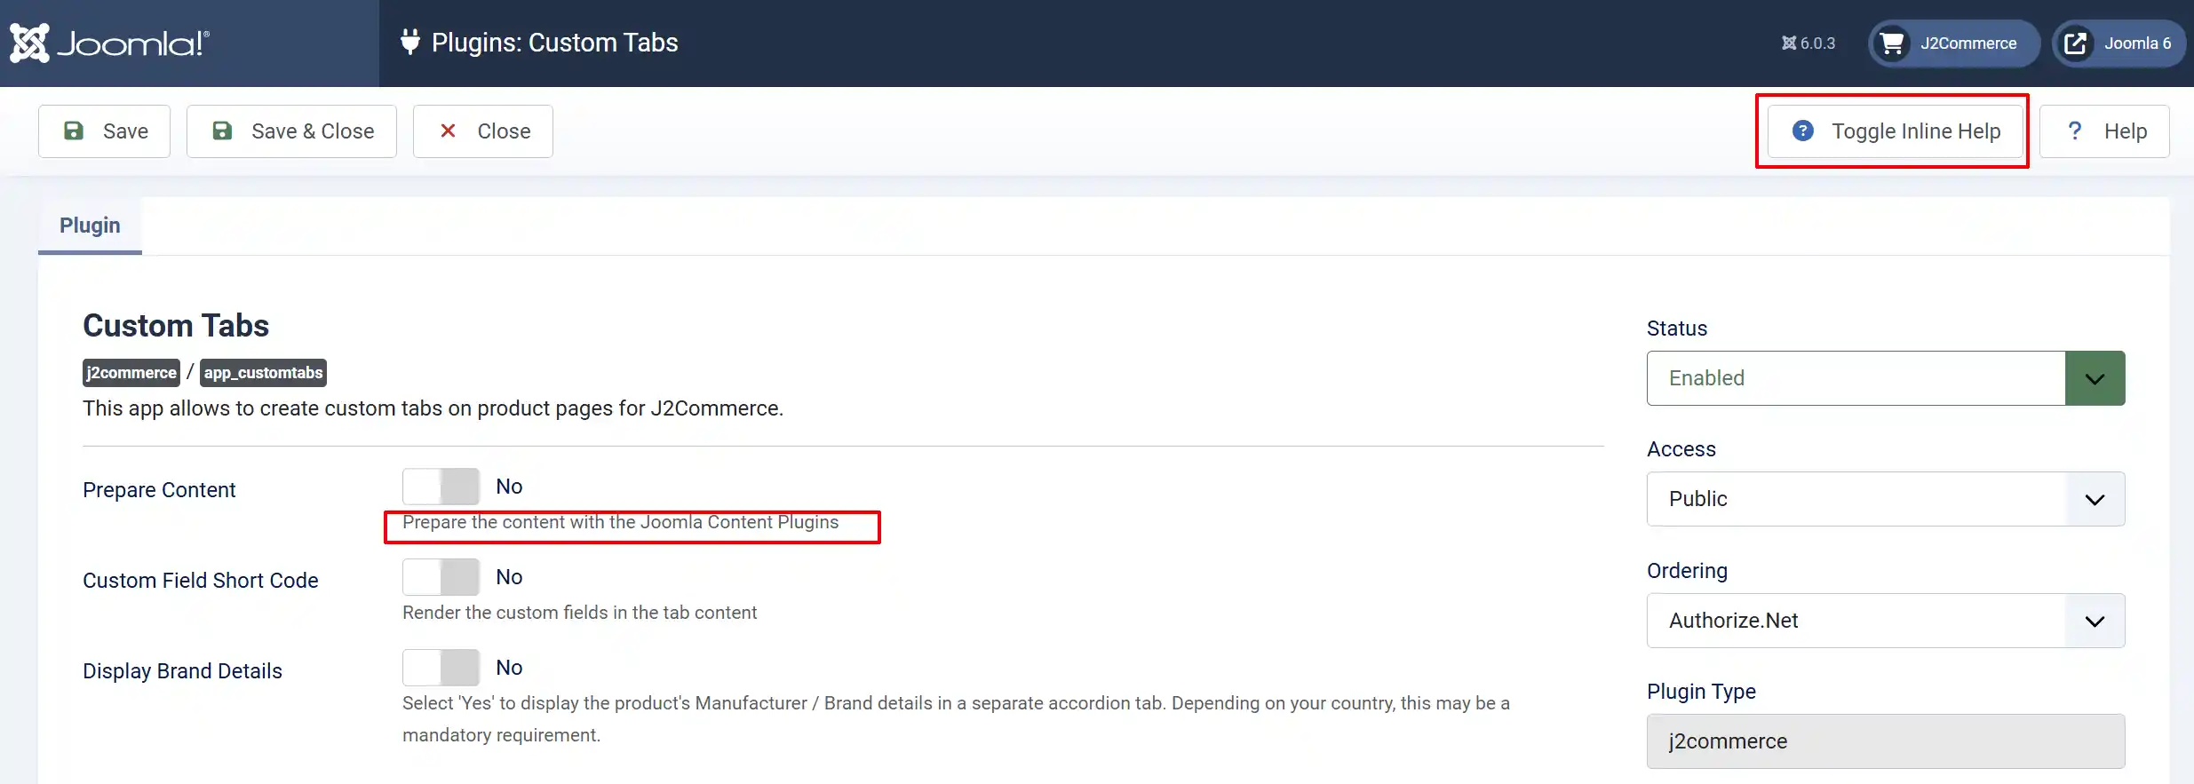Toggle the Prepare Content switch
The width and height of the screenshot is (2194, 784).
[x=441, y=487]
